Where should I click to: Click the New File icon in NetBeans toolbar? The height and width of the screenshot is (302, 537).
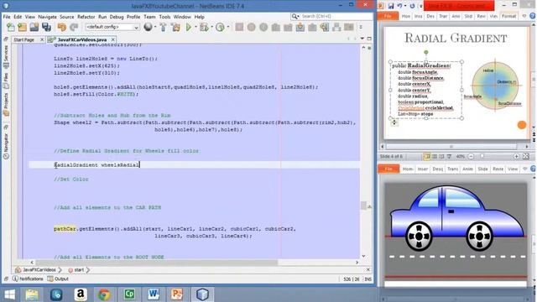(x=11, y=27)
